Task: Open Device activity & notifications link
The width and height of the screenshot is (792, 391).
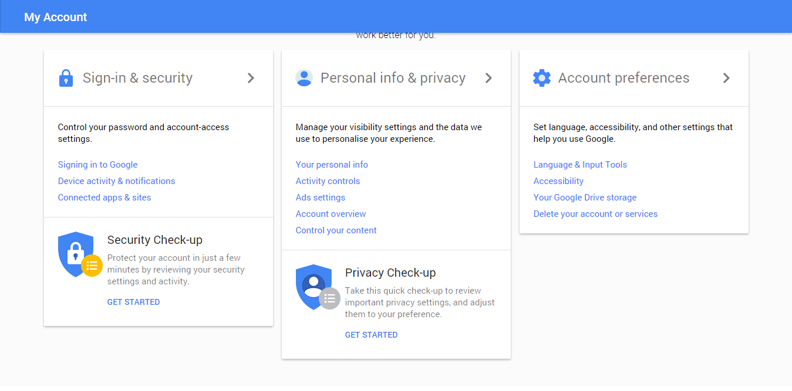Action: 116,181
